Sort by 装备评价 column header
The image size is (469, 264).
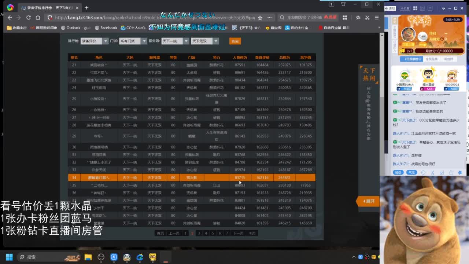[x=262, y=57]
